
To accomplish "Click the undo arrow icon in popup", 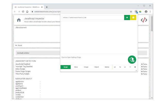I will 120,67.
